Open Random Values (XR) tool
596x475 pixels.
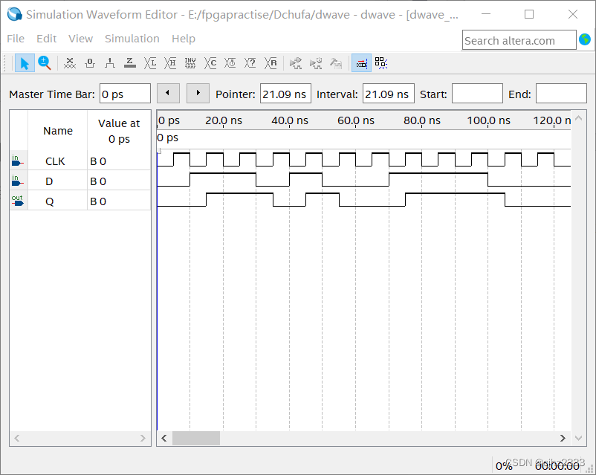(271, 63)
